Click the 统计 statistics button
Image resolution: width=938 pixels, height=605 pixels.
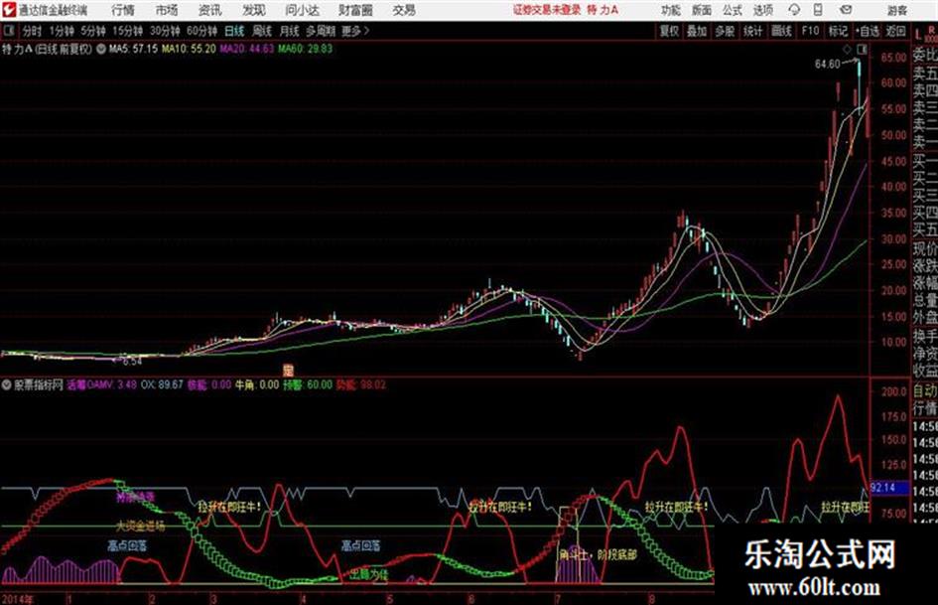[752, 31]
